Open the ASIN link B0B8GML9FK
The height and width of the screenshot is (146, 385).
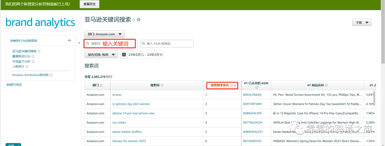pos(252,113)
